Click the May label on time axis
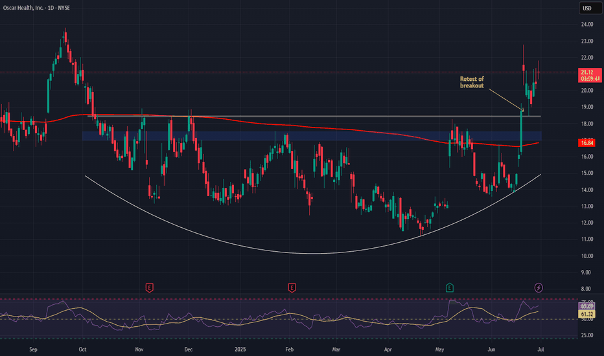The image size is (604, 356). (439, 350)
